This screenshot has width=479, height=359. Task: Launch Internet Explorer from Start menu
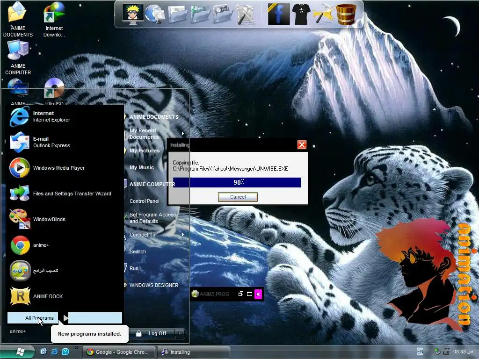point(65,116)
